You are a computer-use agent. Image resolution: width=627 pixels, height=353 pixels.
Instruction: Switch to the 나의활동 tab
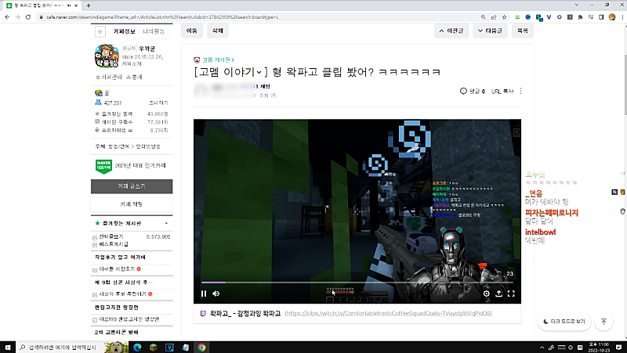click(x=154, y=31)
